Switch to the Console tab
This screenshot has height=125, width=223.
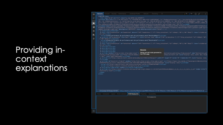[107, 14]
